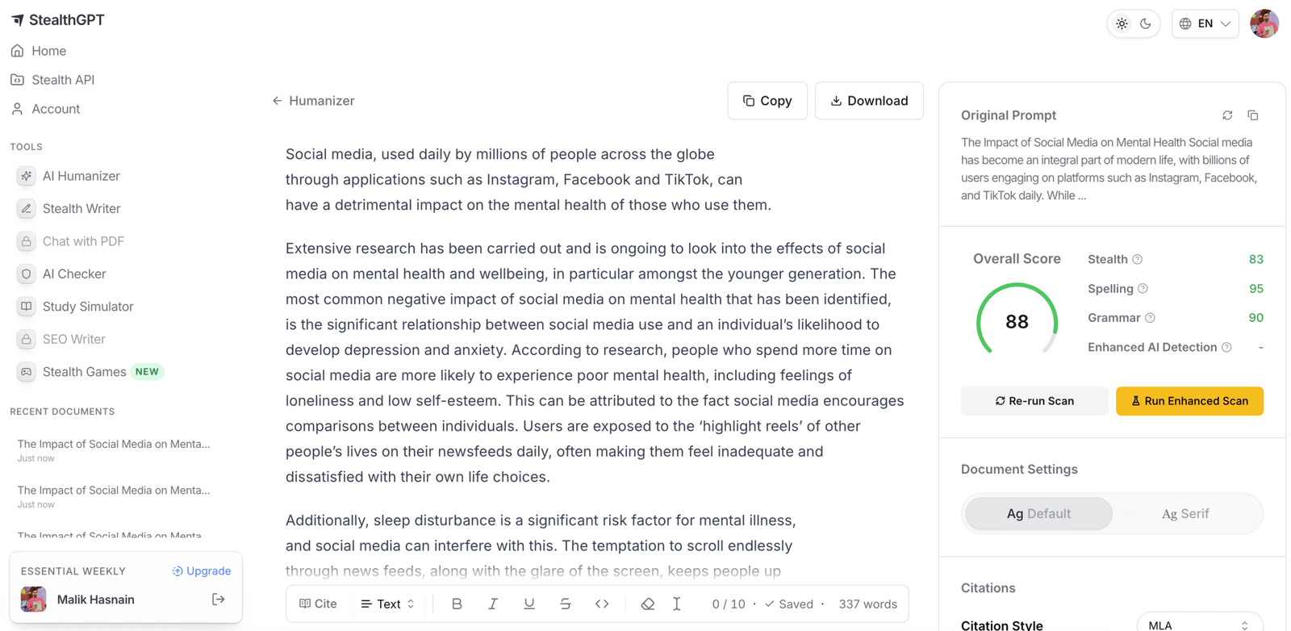The image size is (1291, 631).
Task: Open the SEO Writer tool
Action: coord(73,339)
